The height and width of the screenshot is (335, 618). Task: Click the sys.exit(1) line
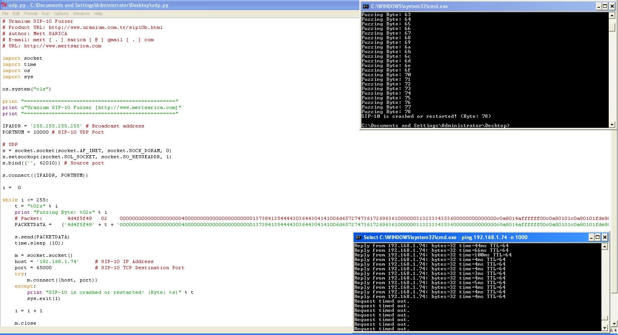coord(44,298)
